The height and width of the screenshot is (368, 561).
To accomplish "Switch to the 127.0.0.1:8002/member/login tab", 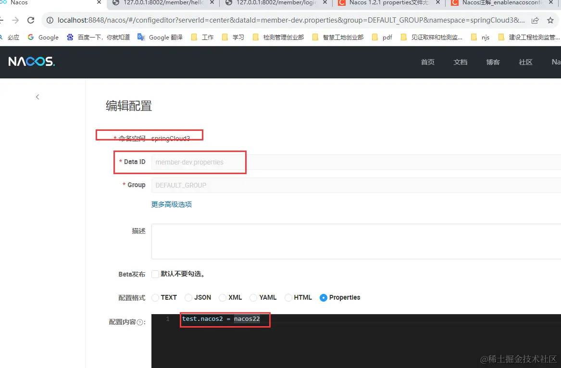I will coord(276,3).
